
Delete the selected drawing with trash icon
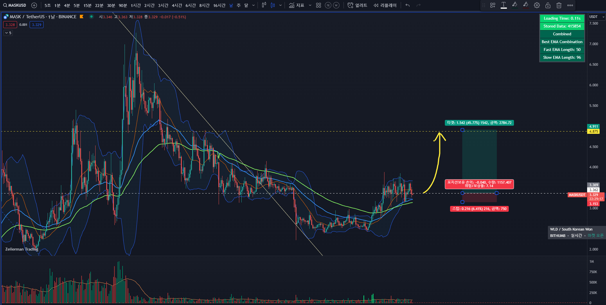559,5
